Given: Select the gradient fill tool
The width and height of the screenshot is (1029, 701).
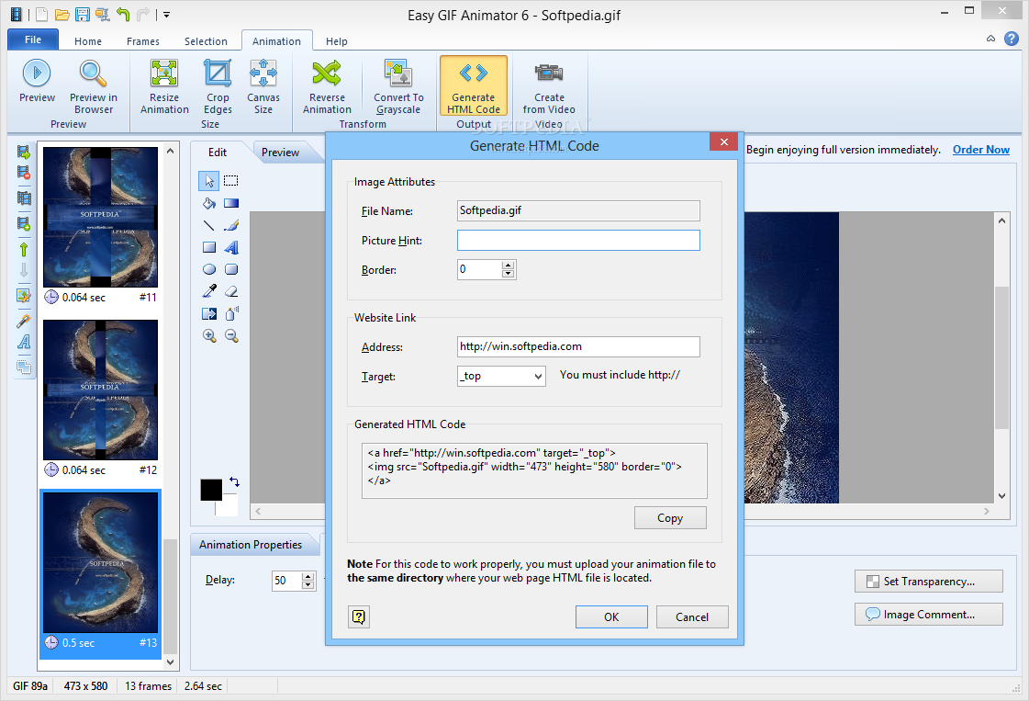Looking at the screenshot, I should pos(231,203).
